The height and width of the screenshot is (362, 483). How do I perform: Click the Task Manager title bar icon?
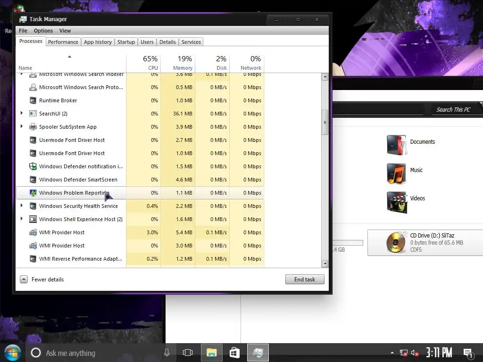[23, 19]
